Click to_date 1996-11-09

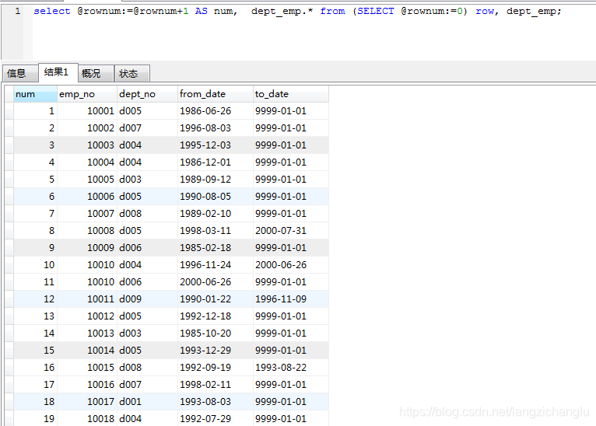coord(291,299)
